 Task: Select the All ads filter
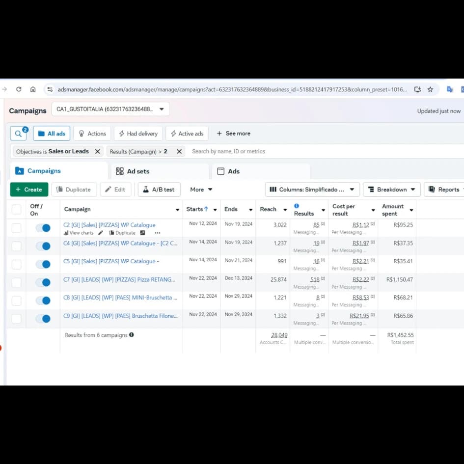pos(52,134)
